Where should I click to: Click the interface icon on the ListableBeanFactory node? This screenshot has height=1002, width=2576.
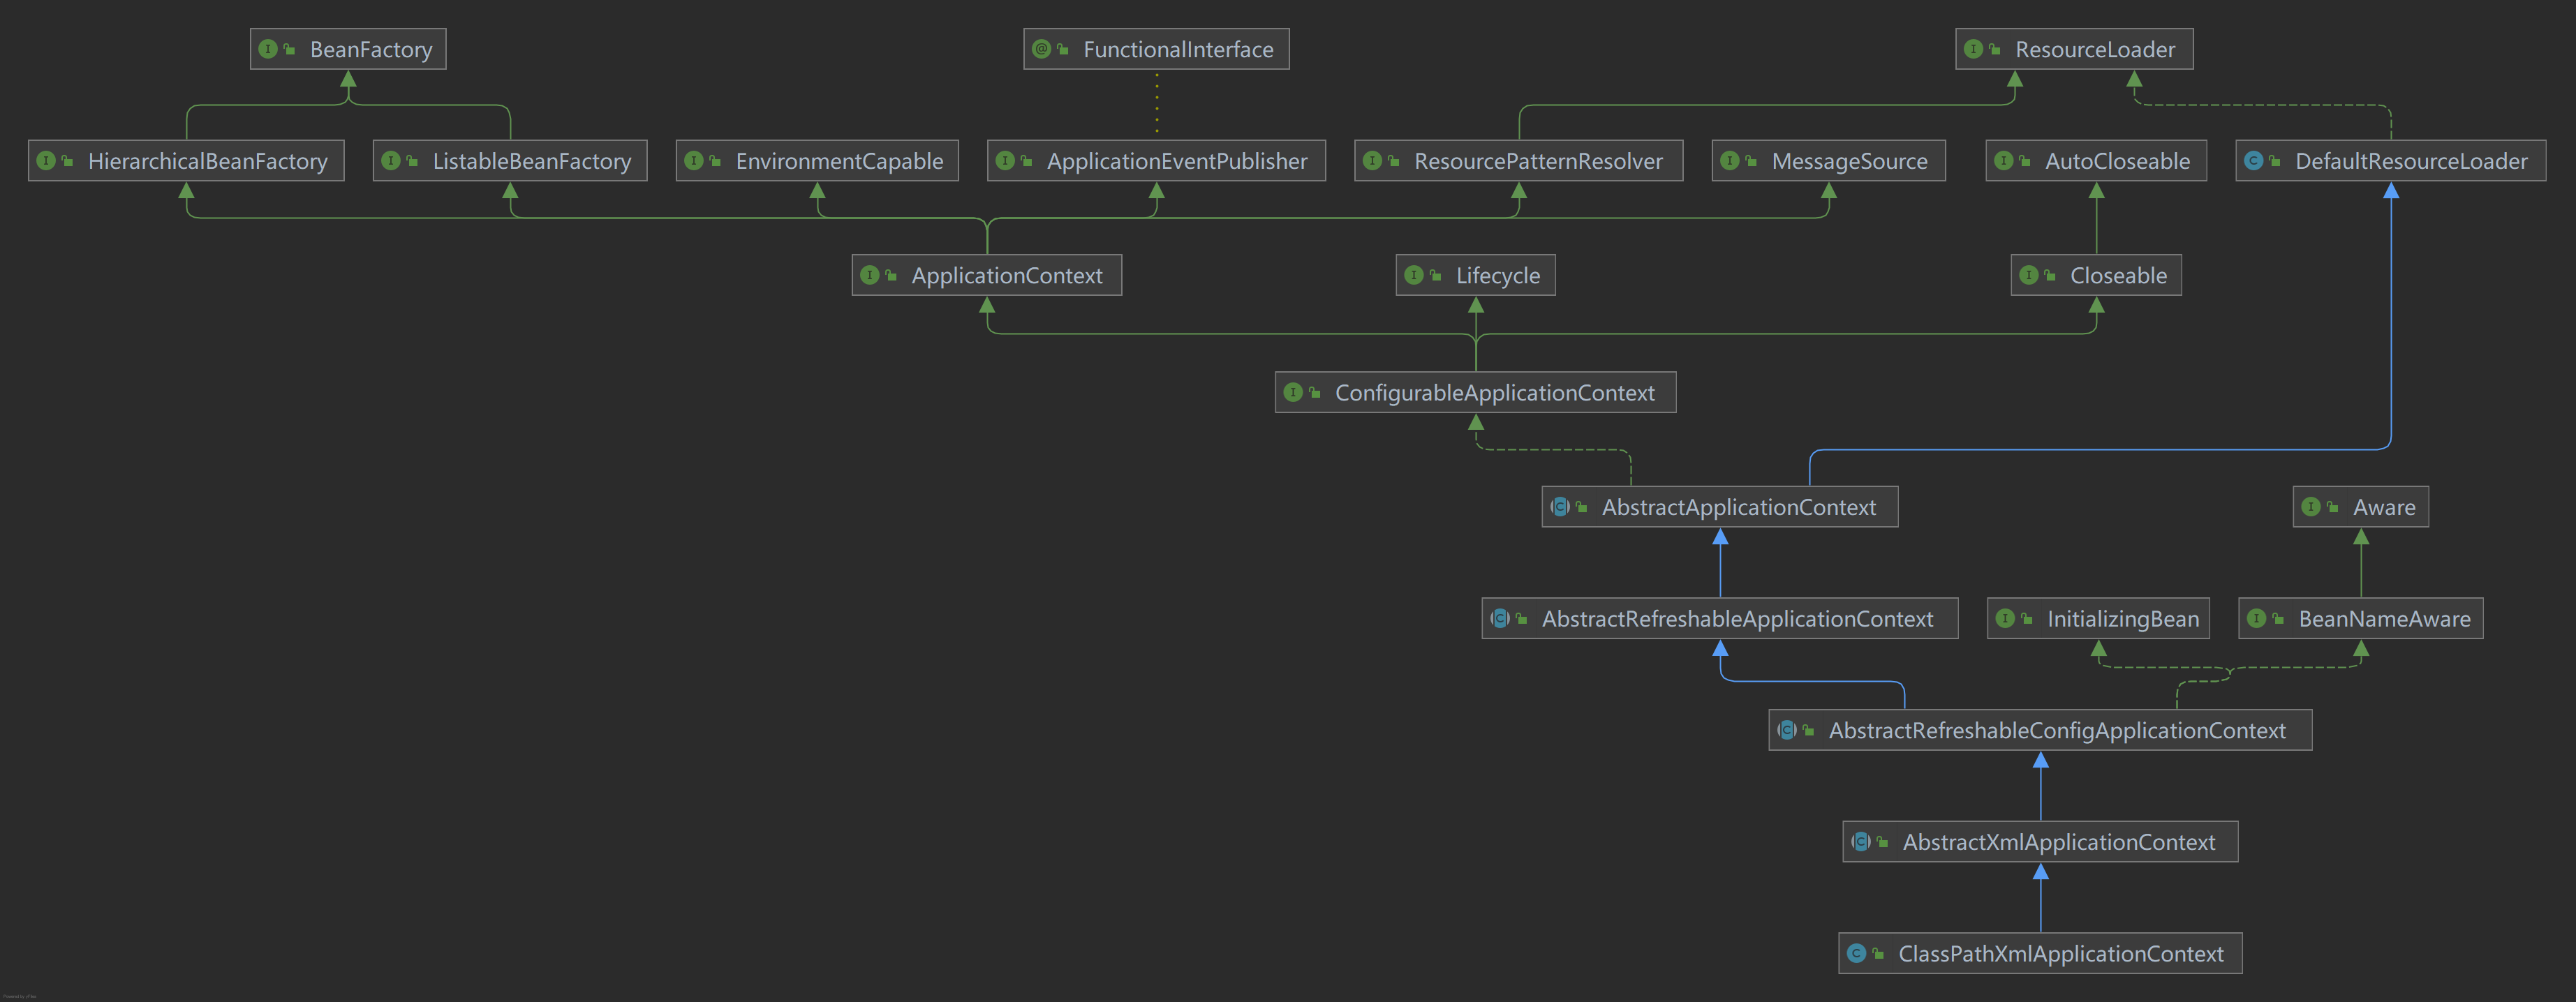tap(391, 161)
